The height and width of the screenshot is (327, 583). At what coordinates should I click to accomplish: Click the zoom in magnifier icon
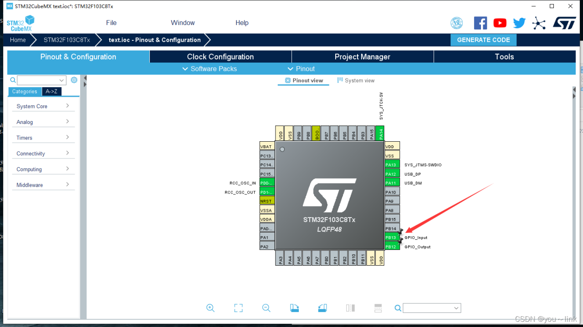pos(210,308)
